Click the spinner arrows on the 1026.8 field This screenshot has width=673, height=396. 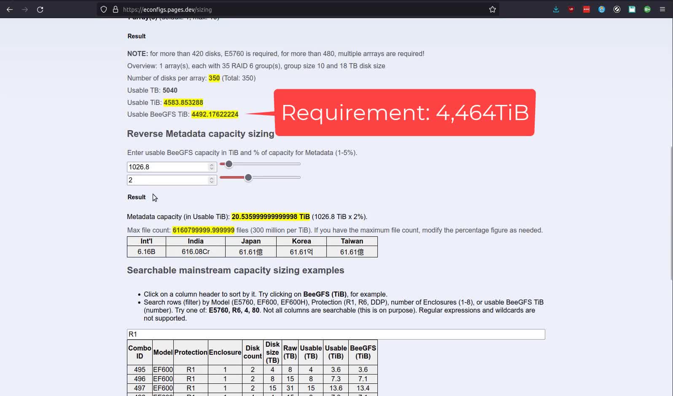212,167
